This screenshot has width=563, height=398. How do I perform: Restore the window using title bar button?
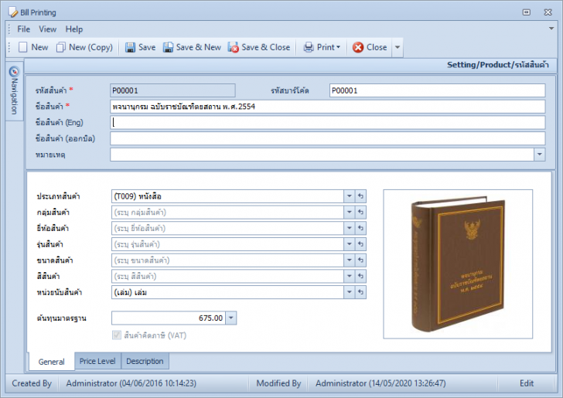[527, 12]
